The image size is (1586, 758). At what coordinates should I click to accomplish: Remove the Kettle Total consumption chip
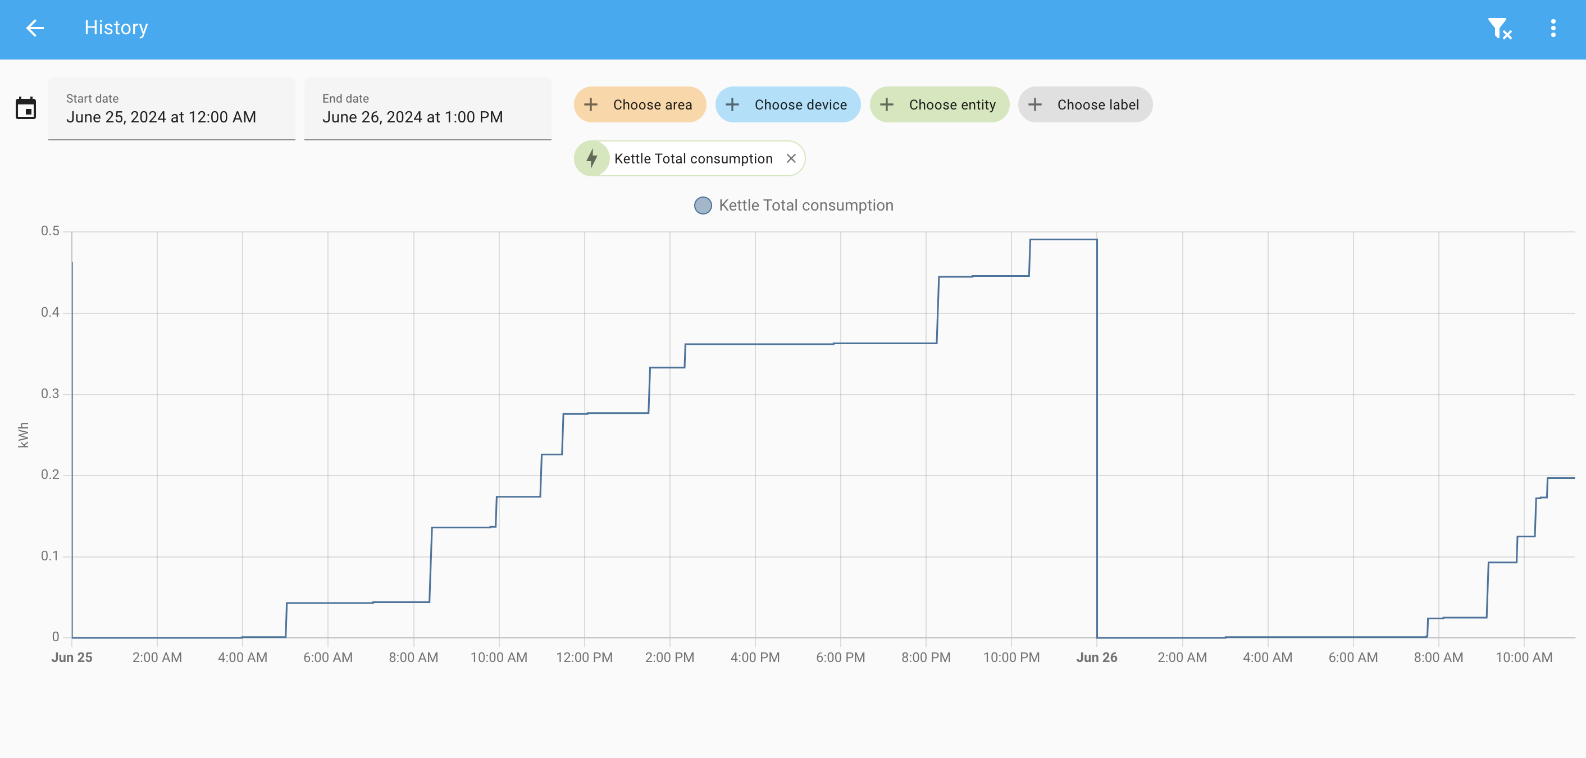pos(791,159)
